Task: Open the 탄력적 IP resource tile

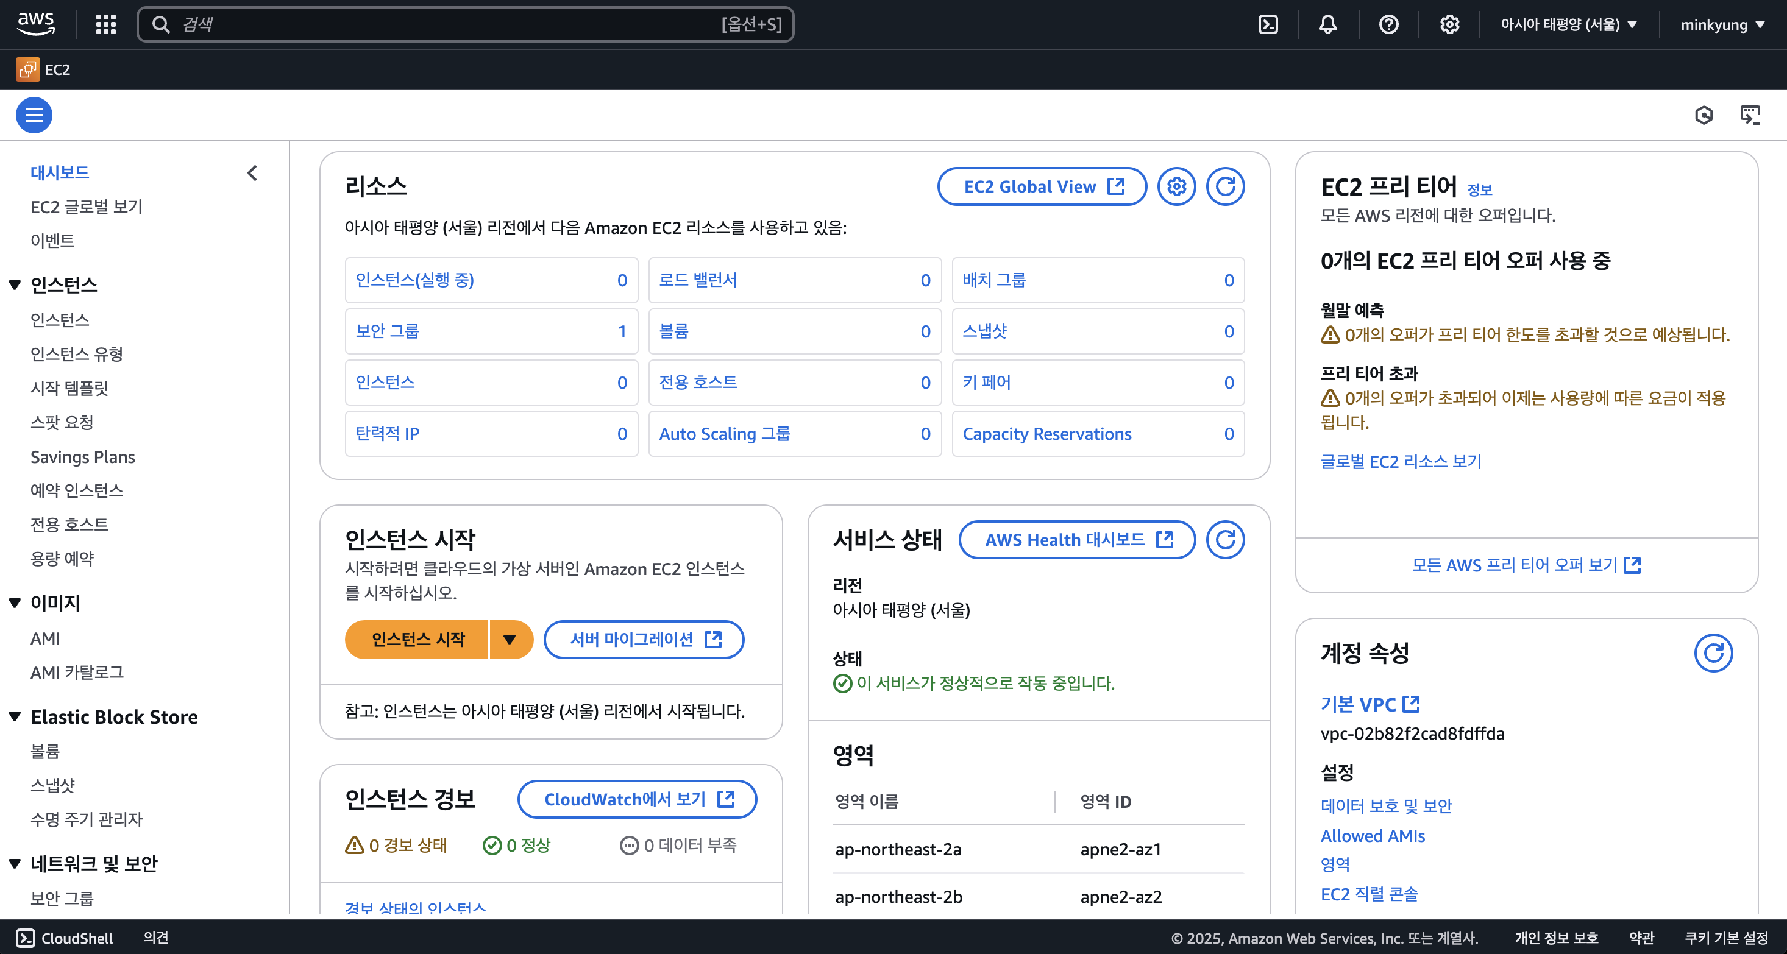Action: 491,434
